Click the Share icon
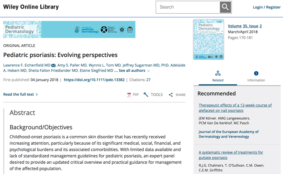The image size is (283, 174). (x=171, y=95)
